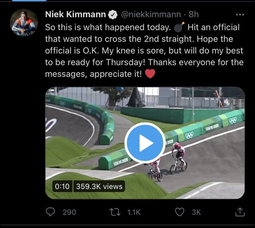View the 1.1K retweets count
Viewport: 255px width, 228px height.
pos(134,212)
